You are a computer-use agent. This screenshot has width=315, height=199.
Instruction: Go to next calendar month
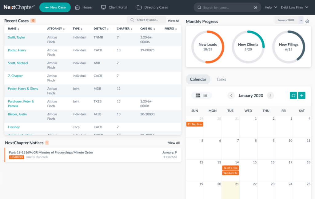[x=270, y=95]
